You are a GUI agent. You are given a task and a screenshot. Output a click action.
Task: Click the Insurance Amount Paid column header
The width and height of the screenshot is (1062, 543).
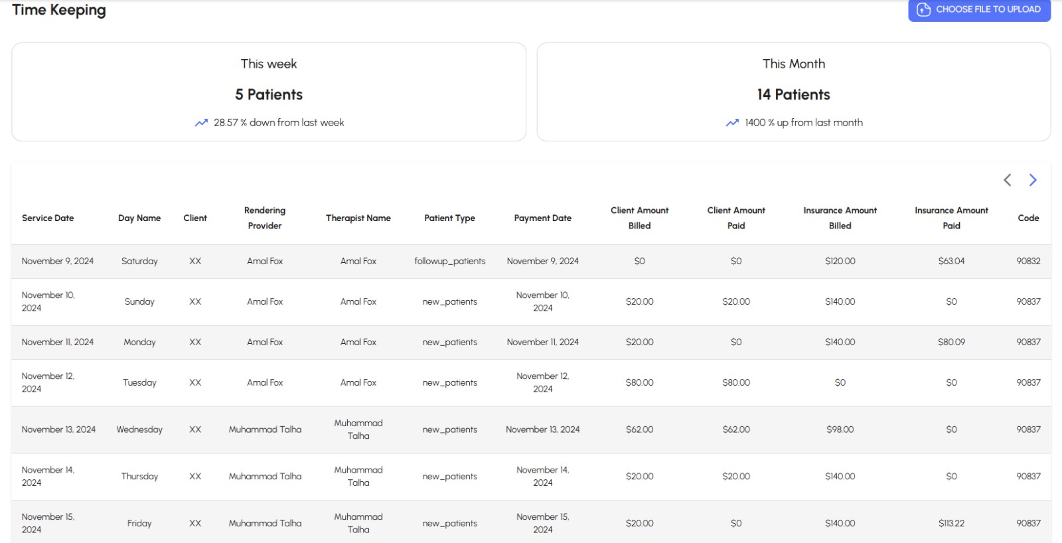coord(951,218)
